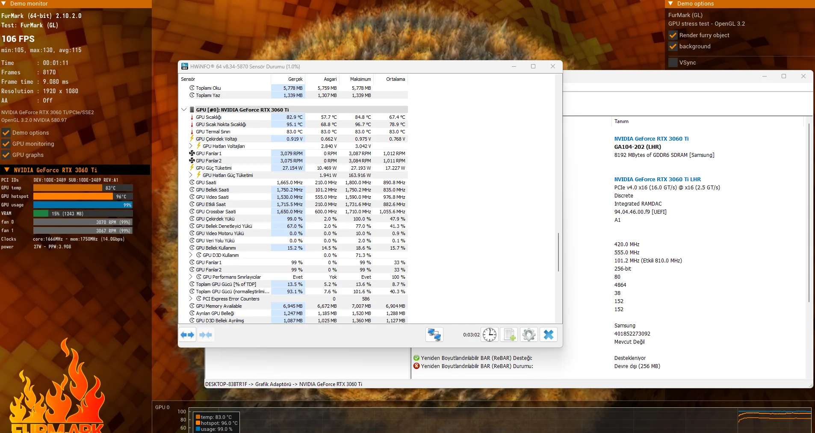
Task: Click the Ortalama column header
Action: (395, 79)
